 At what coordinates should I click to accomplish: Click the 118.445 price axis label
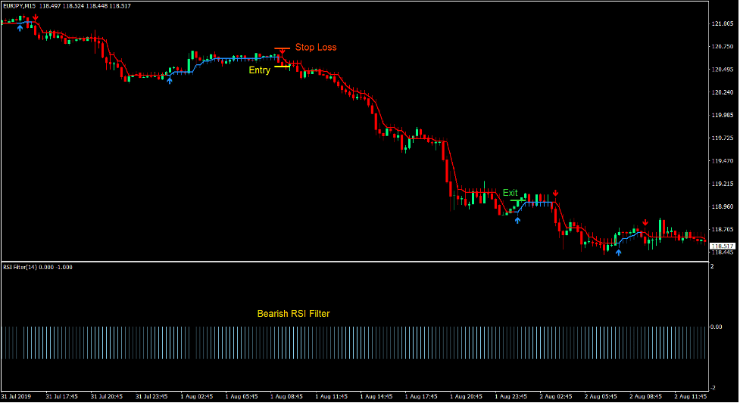723,253
